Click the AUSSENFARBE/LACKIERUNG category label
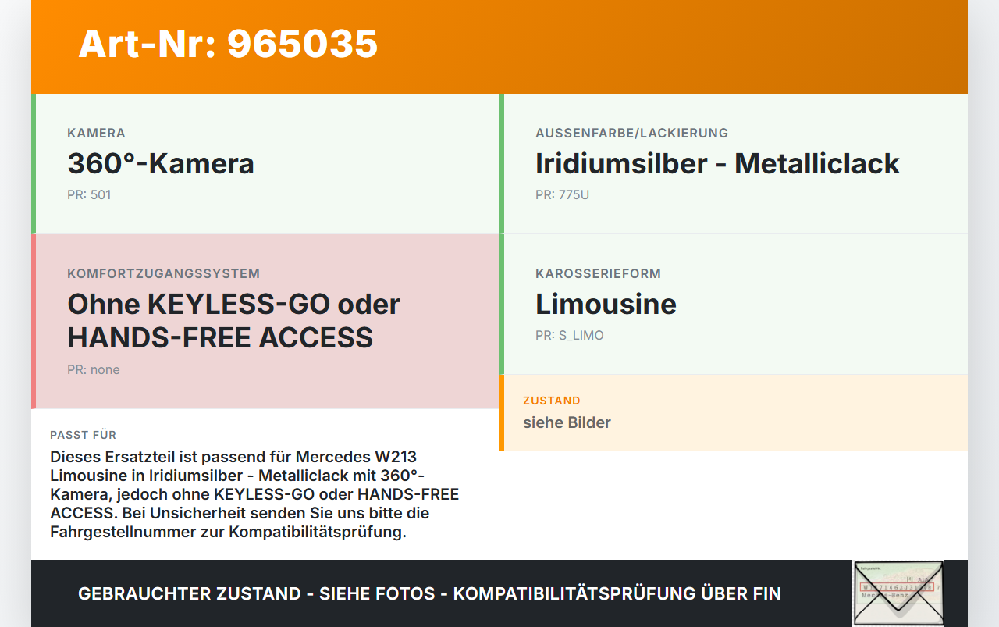 pyautogui.click(x=631, y=133)
